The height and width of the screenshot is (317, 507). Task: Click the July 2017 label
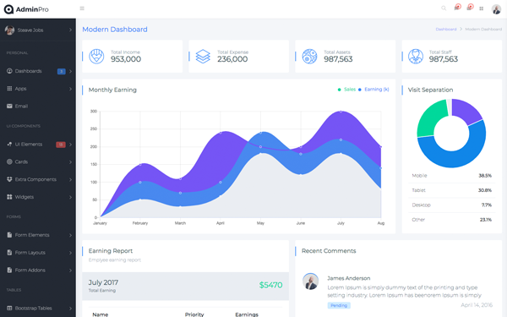(x=103, y=282)
